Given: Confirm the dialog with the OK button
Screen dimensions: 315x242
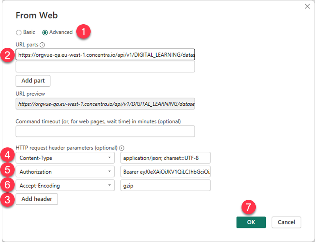Looking at the screenshot, I should pos(251,222).
